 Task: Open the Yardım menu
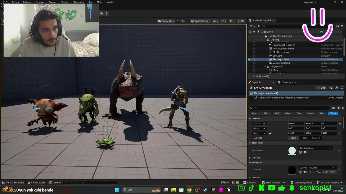[x=110, y=2]
